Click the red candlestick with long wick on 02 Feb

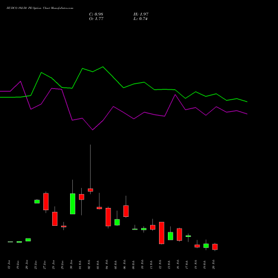pyautogui.click(x=91, y=190)
